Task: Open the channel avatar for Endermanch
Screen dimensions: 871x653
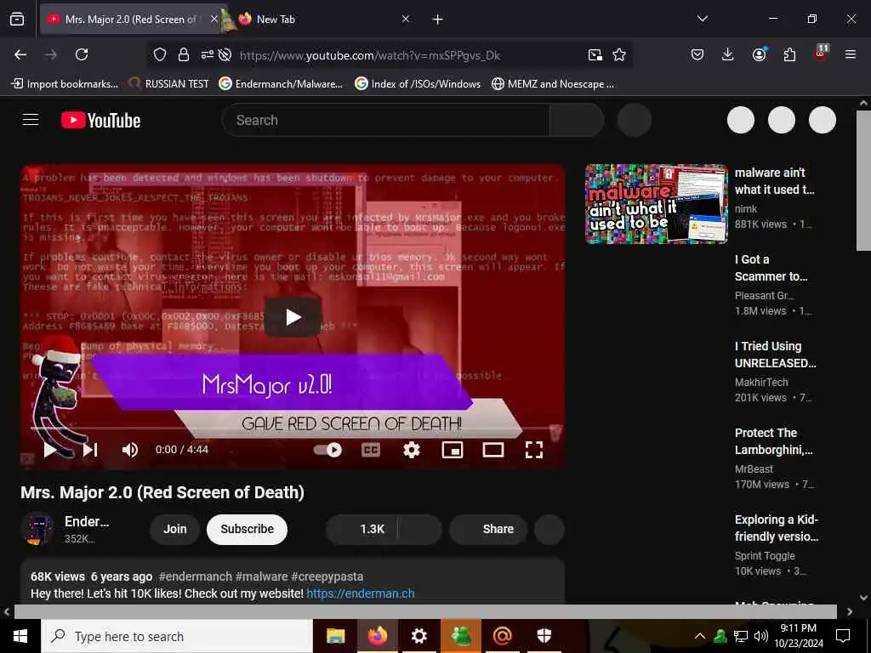Action: 37,529
